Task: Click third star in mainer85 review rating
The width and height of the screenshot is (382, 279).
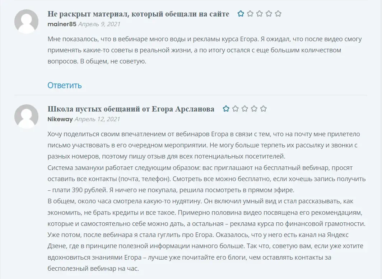Action: [x=260, y=14]
